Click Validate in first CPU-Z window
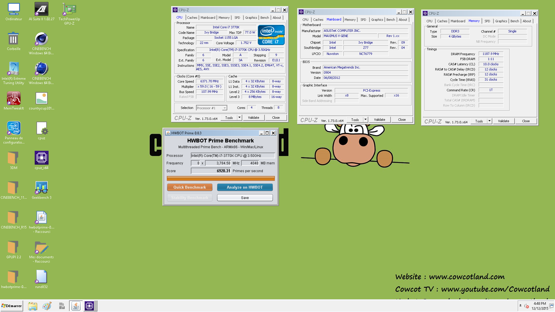This screenshot has width=555, height=312. 254,118
